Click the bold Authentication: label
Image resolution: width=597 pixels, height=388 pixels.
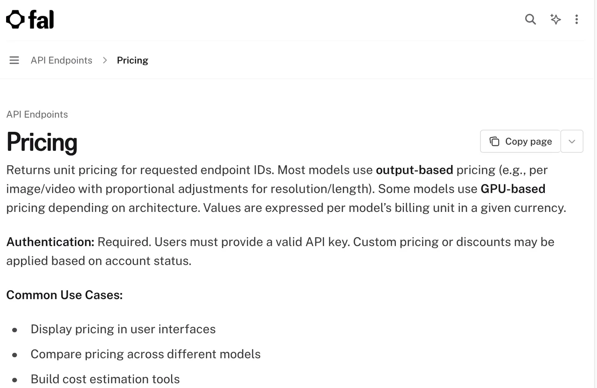(x=50, y=242)
